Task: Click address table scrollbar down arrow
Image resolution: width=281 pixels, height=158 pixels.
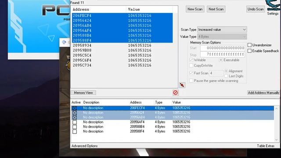Action: click(277, 140)
